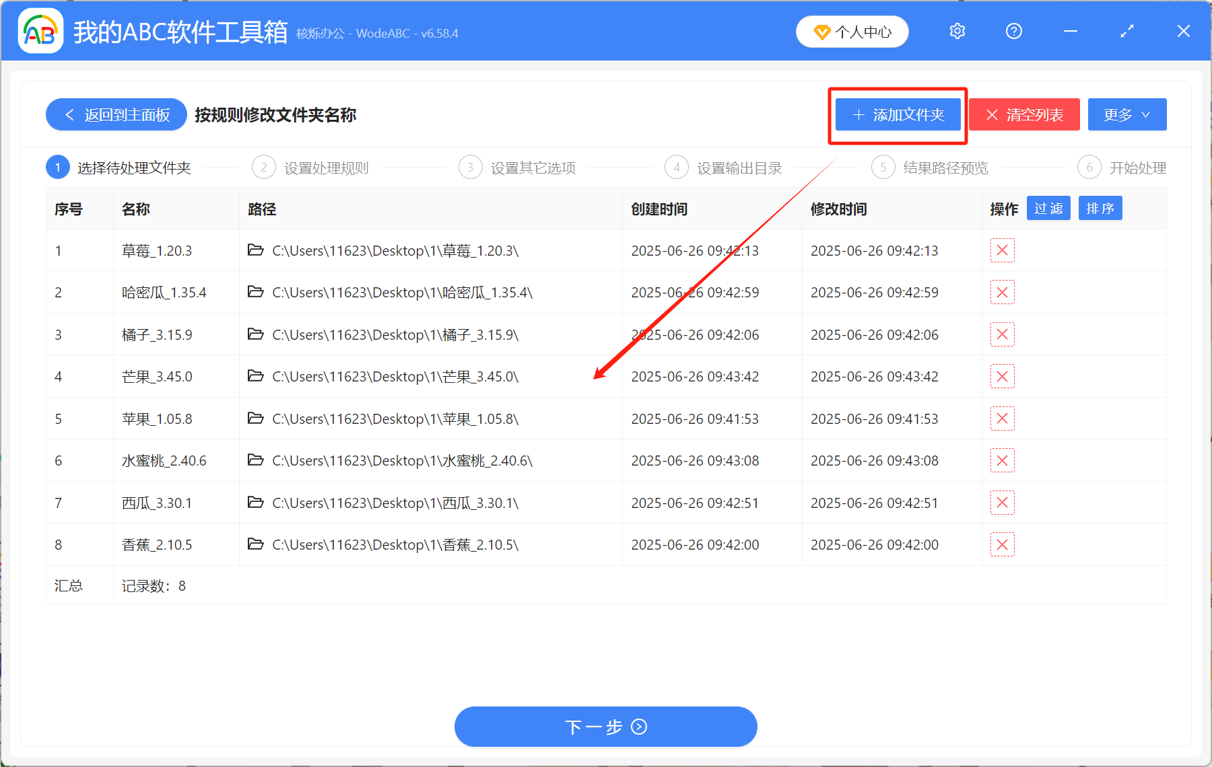Open the help question mark icon
The image size is (1212, 767).
point(1013,31)
